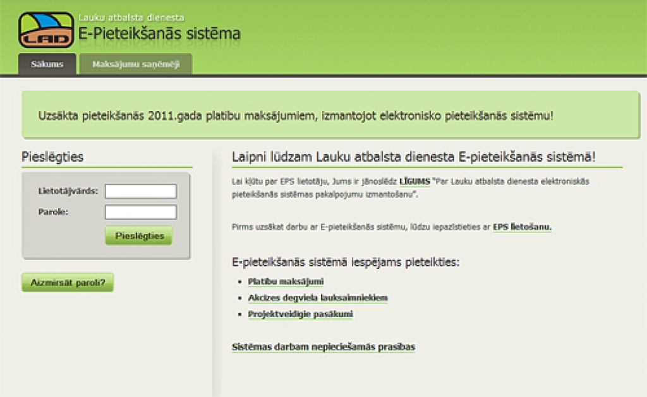Switch to the Maksājumu saņēmēji tab
Viewport: 647px width, 397px height.
tap(136, 64)
